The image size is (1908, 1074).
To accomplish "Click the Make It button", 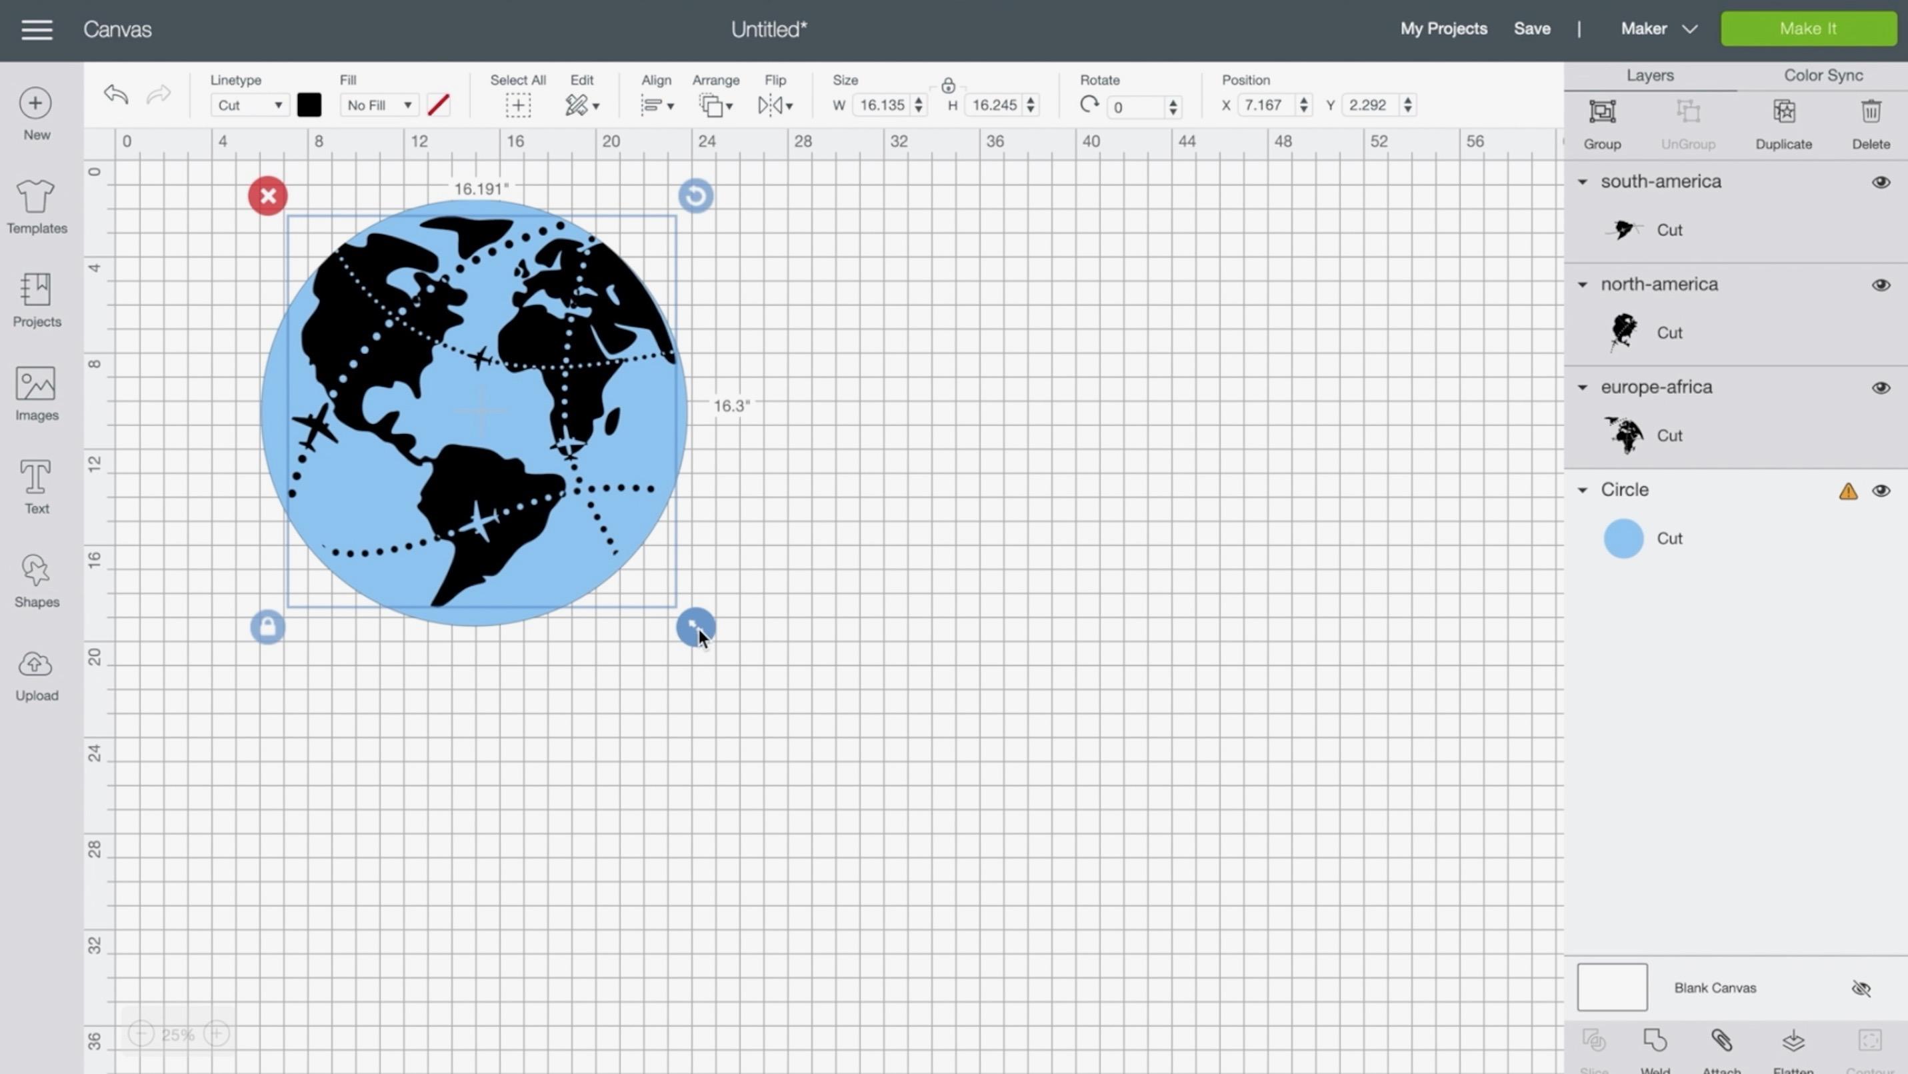I will click(x=1809, y=27).
